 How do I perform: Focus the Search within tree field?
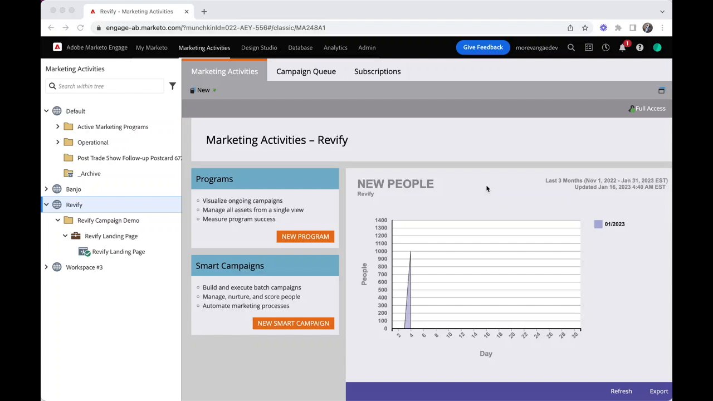tap(105, 86)
